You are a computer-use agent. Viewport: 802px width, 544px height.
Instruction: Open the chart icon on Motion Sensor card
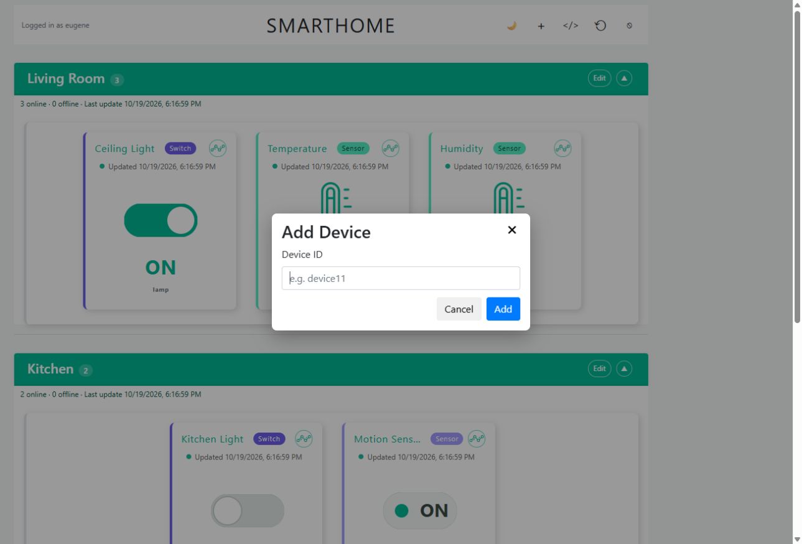477,439
